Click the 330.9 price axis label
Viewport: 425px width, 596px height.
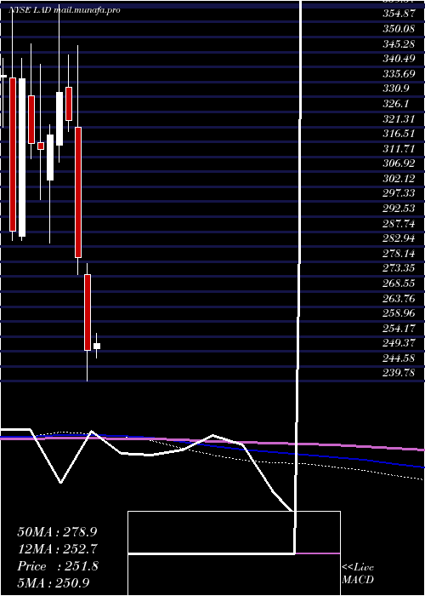click(x=396, y=89)
